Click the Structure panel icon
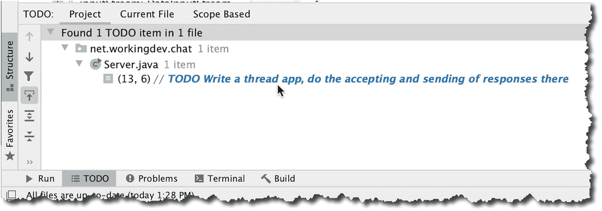This screenshot has height=211, width=602. click(x=10, y=88)
